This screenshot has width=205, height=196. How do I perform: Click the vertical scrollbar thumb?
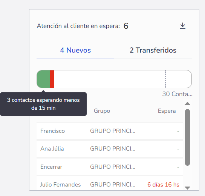coord(187,137)
